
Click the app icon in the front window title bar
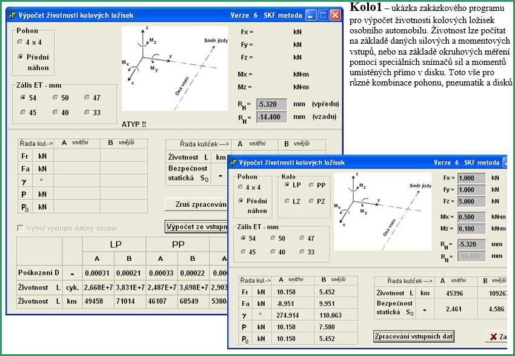(x=233, y=163)
